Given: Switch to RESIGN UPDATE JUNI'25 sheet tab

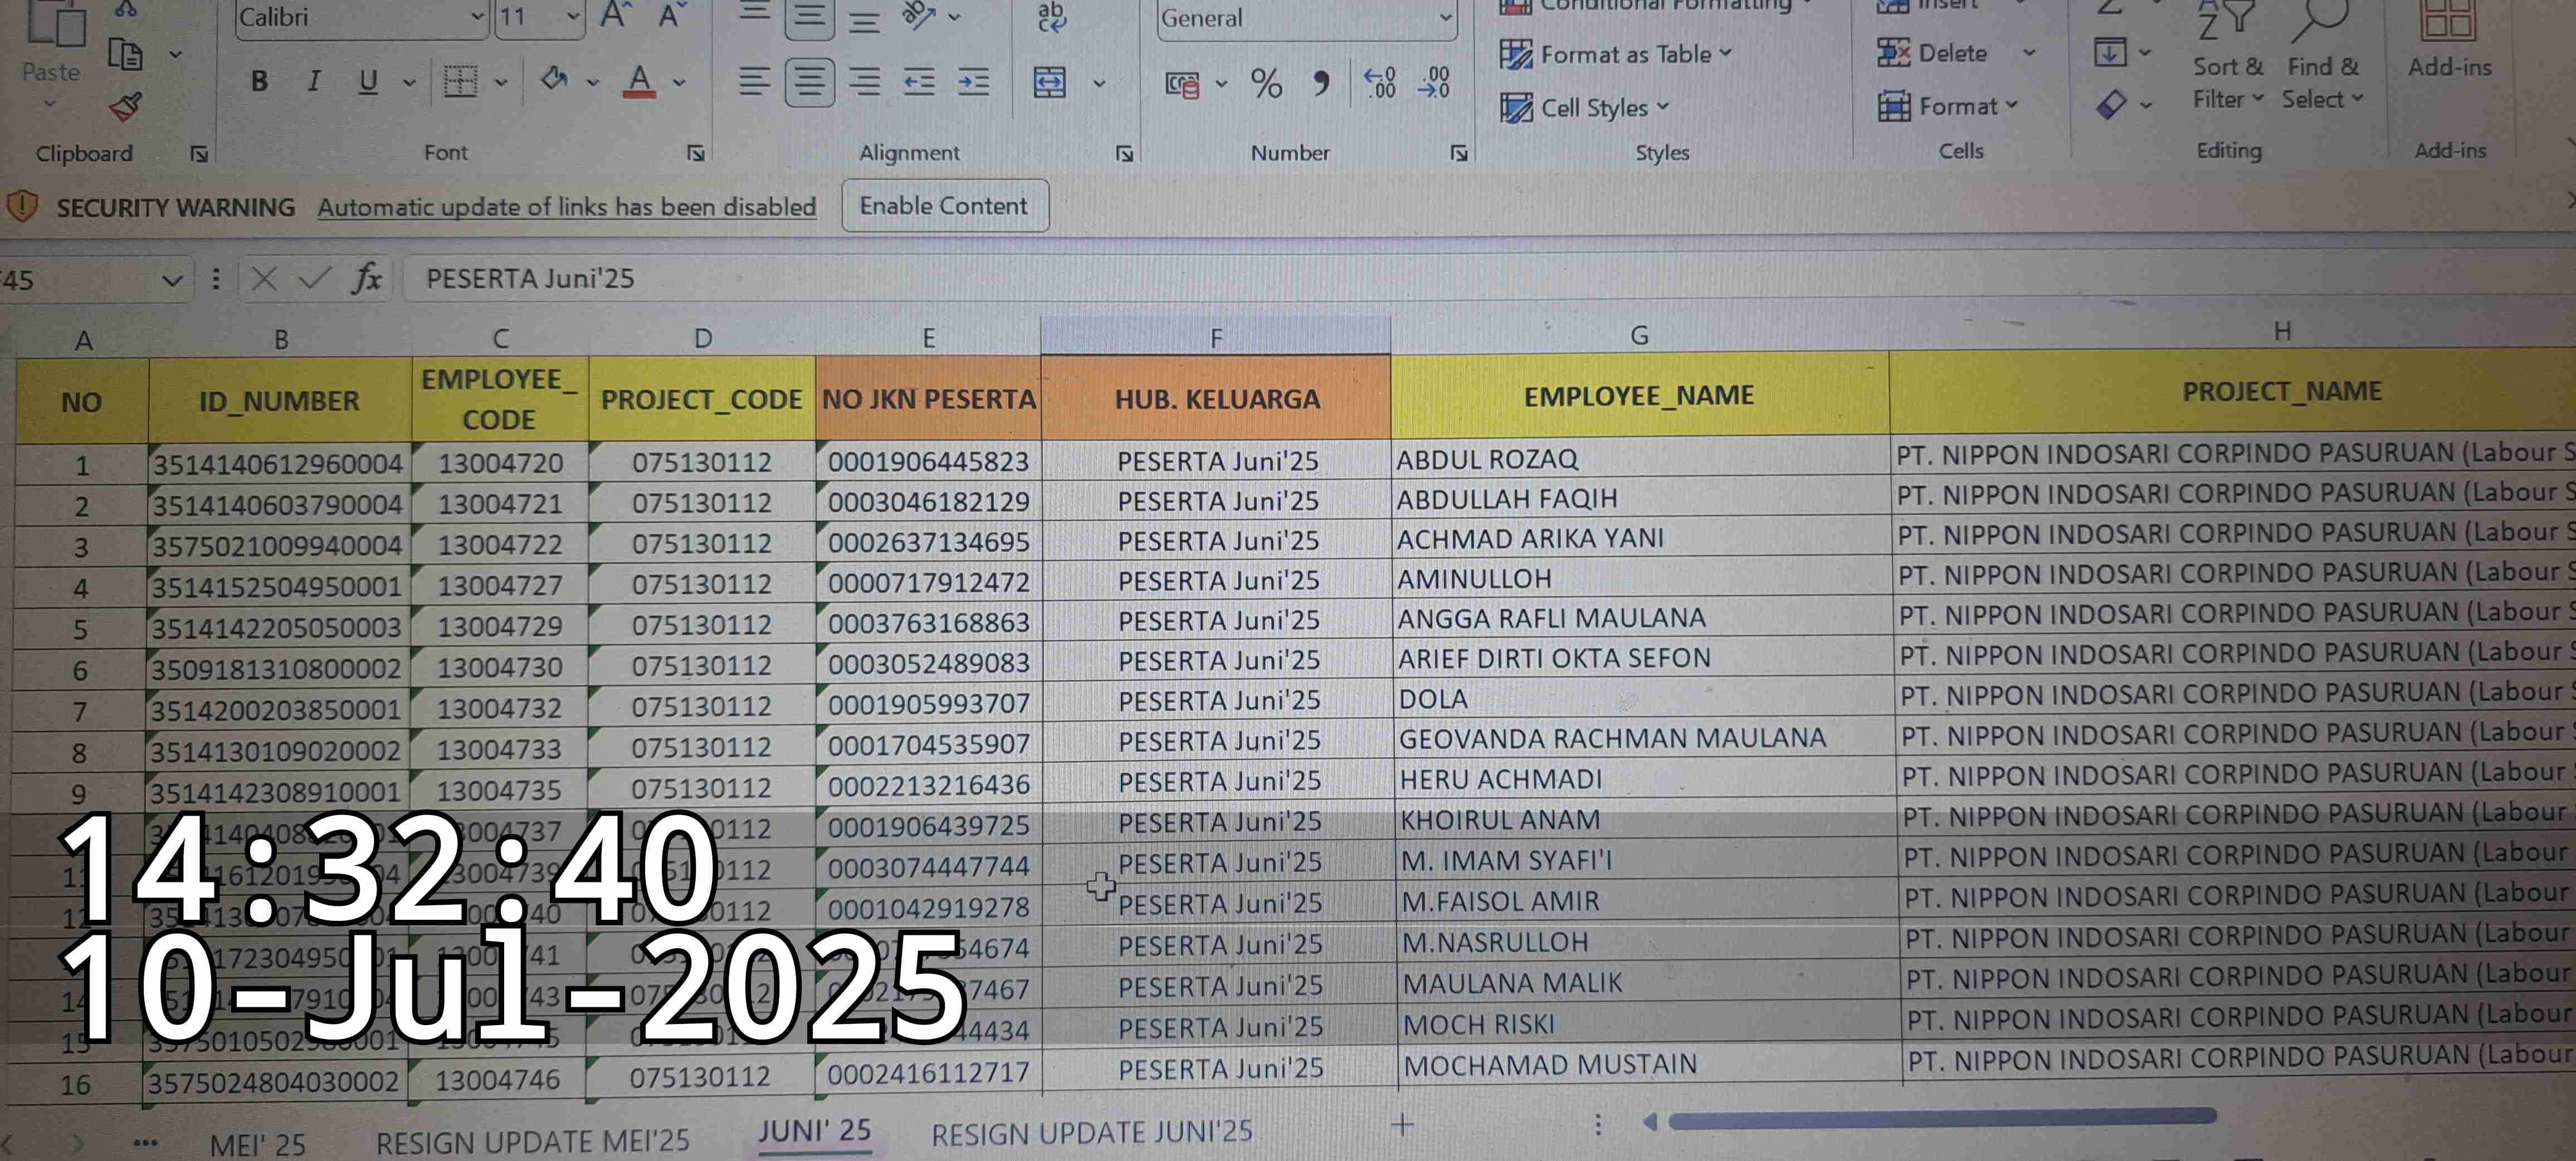Looking at the screenshot, I should pyautogui.click(x=1091, y=1133).
